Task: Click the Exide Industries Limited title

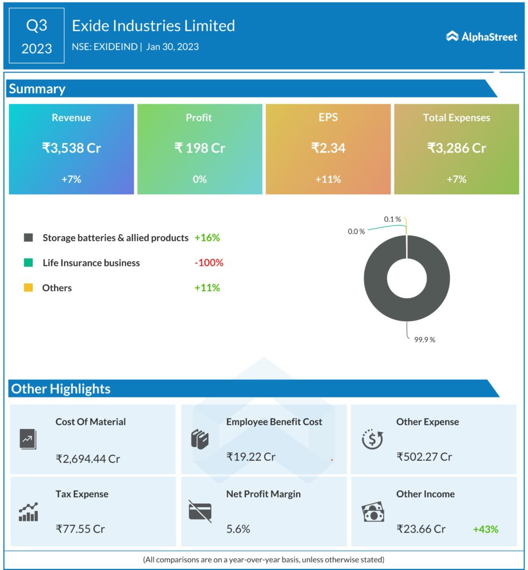Action: [153, 26]
